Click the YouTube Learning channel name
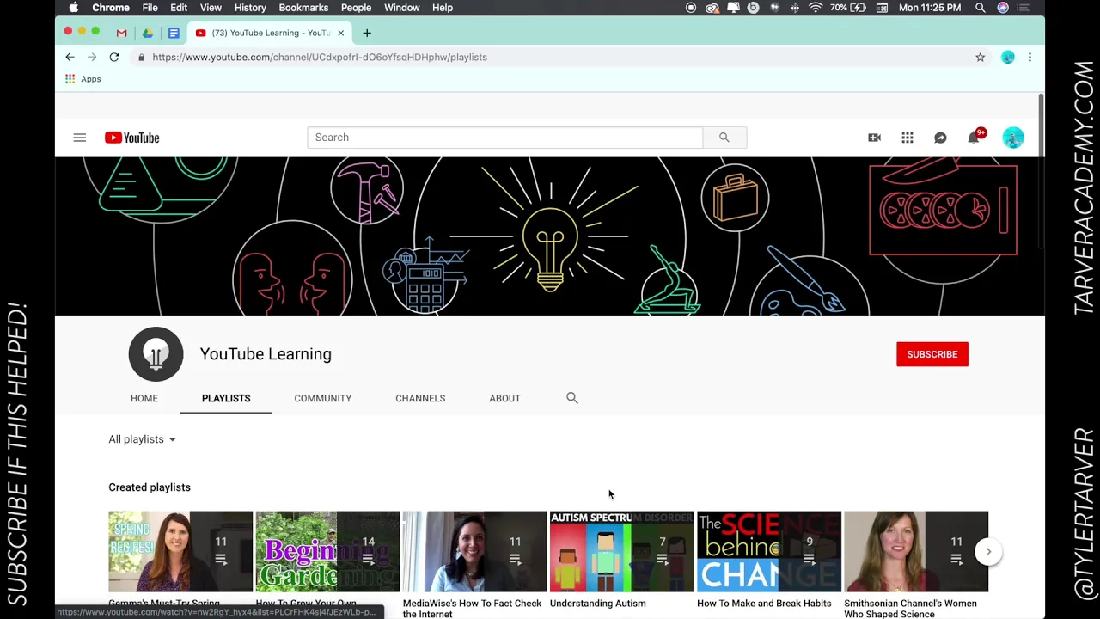 tap(266, 354)
